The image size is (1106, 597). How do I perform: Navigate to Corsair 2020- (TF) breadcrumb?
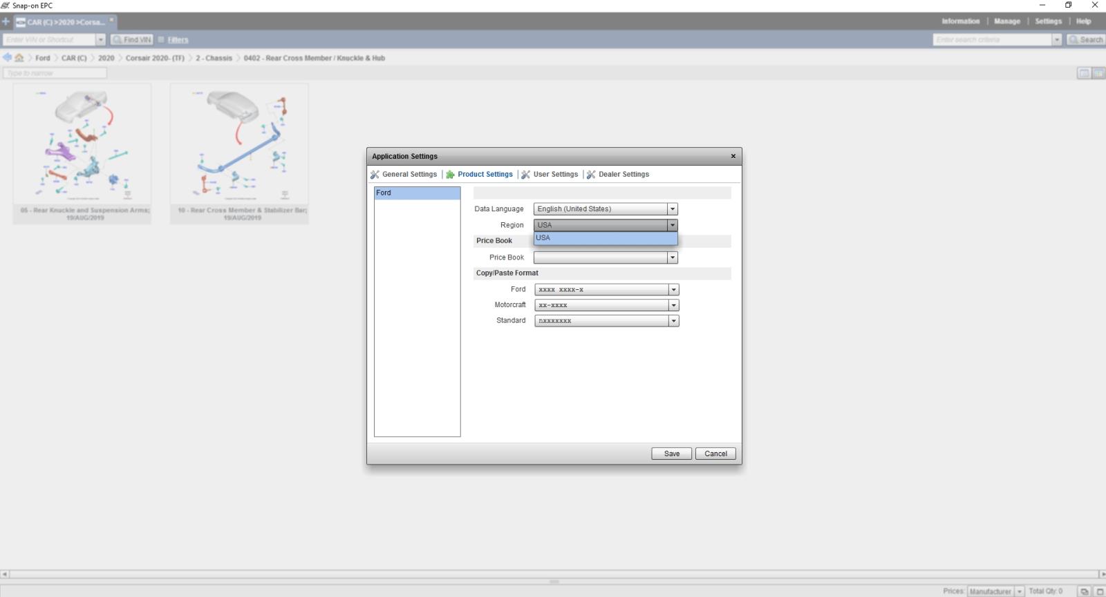pos(155,58)
